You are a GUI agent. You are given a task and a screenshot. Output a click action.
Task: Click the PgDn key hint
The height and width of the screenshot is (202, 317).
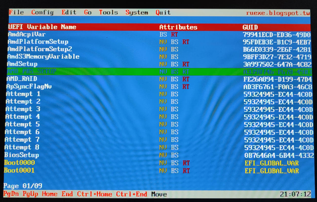pos(11,194)
